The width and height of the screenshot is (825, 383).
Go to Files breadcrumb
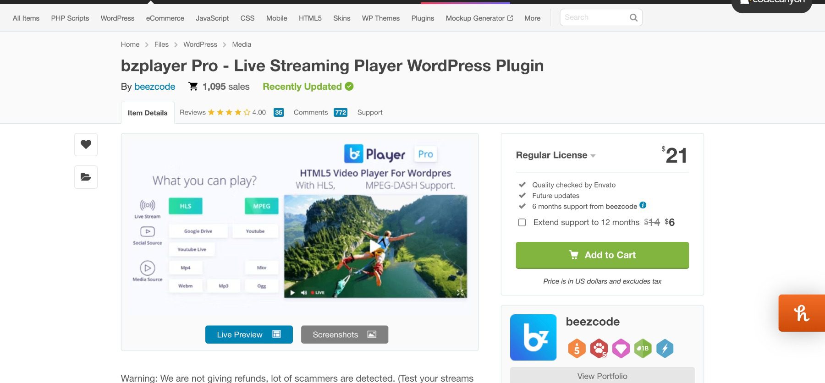[161, 44]
